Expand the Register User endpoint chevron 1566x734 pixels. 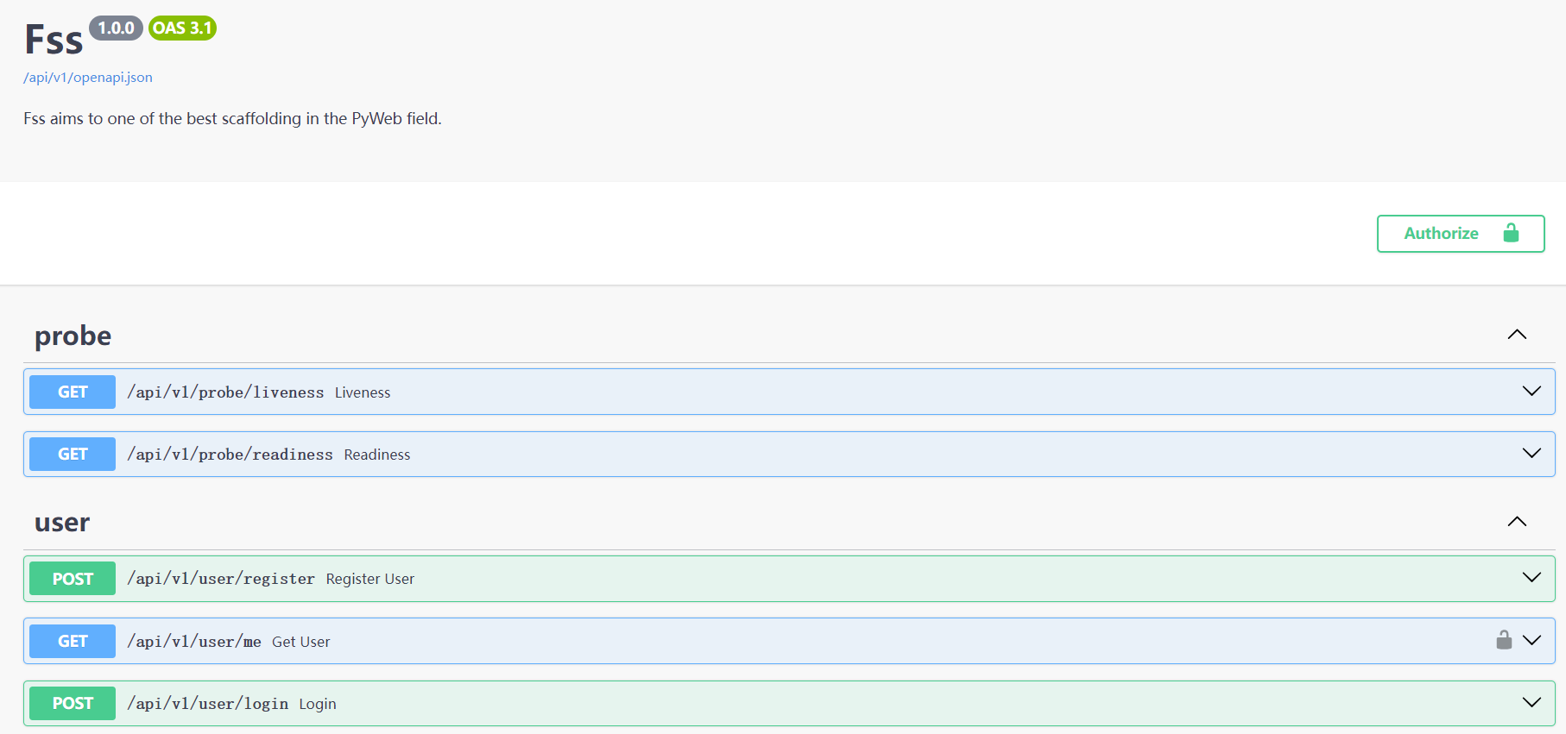point(1531,578)
